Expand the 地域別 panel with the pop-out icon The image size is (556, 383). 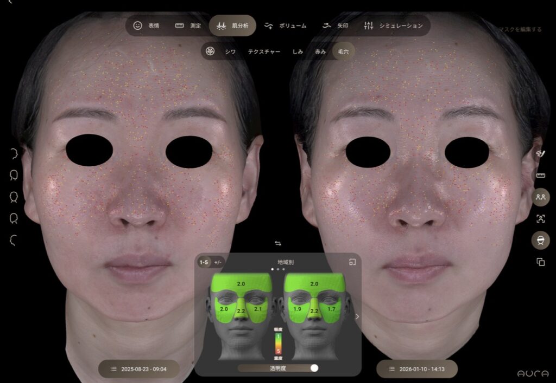[x=352, y=262]
